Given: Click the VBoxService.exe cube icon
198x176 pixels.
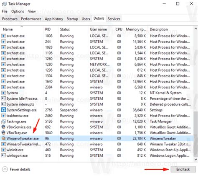Looking at the screenshot, I should click(x=3, y=127).
